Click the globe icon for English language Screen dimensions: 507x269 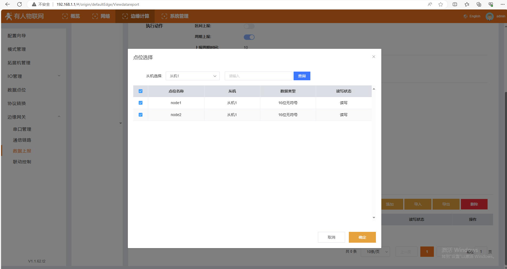(465, 16)
